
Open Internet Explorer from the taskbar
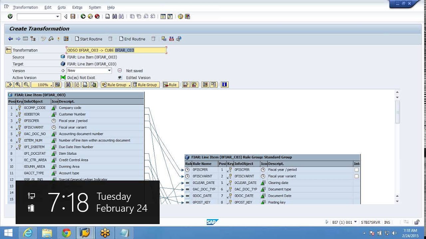click(28, 233)
